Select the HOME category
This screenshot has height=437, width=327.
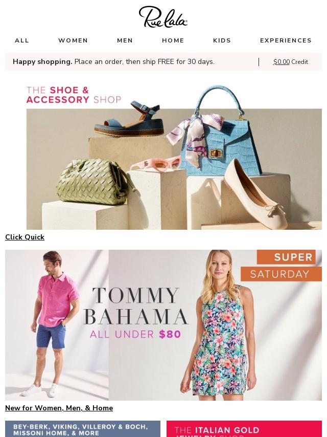pos(173,40)
